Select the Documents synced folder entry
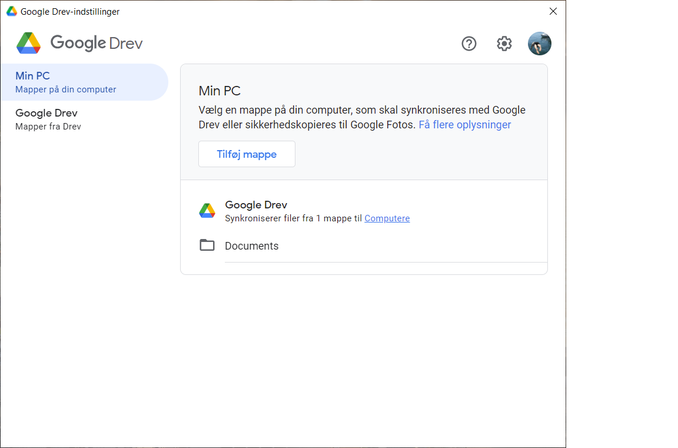This screenshot has height=448, width=678. [251, 245]
